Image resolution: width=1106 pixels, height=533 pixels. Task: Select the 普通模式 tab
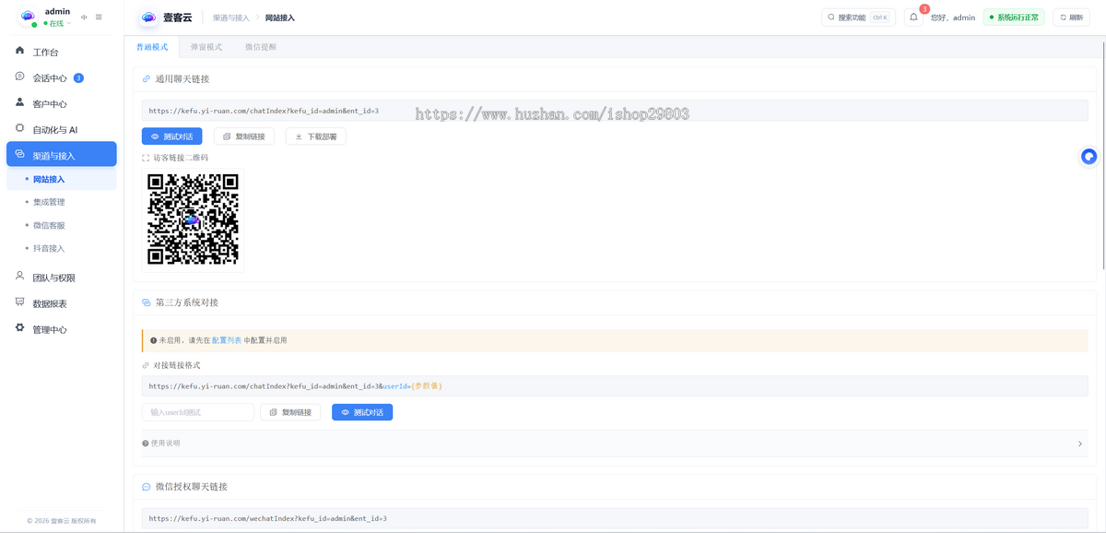[x=152, y=47]
